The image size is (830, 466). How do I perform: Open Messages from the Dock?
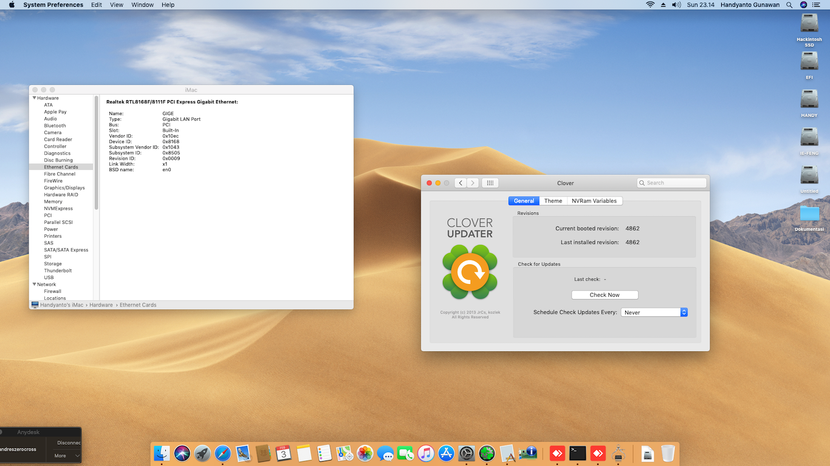coord(385,453)
